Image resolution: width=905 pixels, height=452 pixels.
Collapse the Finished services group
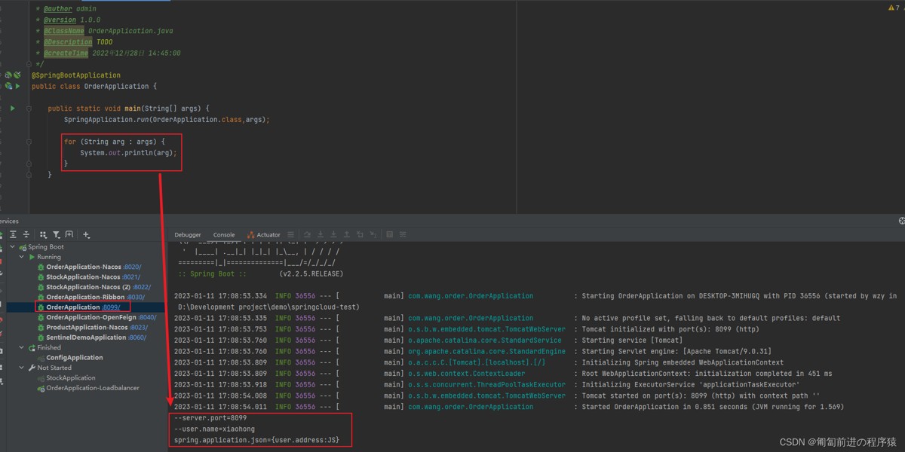[23, 348]
